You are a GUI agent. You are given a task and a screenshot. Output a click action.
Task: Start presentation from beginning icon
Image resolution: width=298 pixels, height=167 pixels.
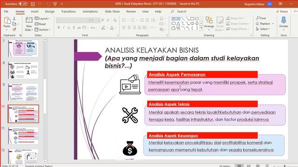pos(55,4)
